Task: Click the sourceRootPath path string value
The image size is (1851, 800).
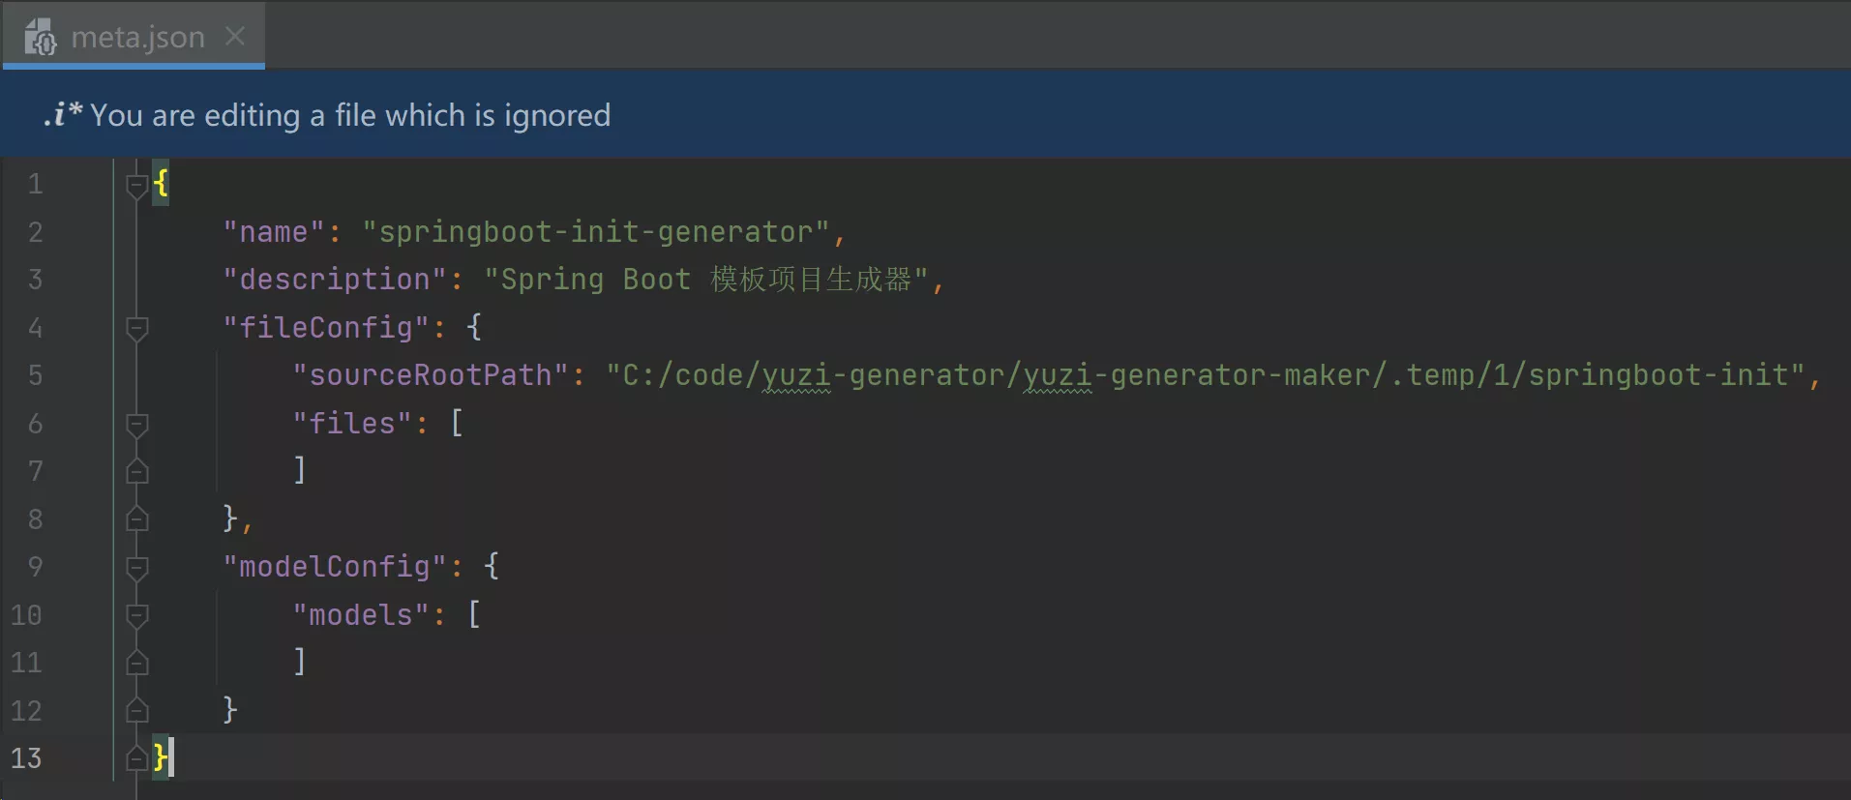Action: (x=1206, y=375)
